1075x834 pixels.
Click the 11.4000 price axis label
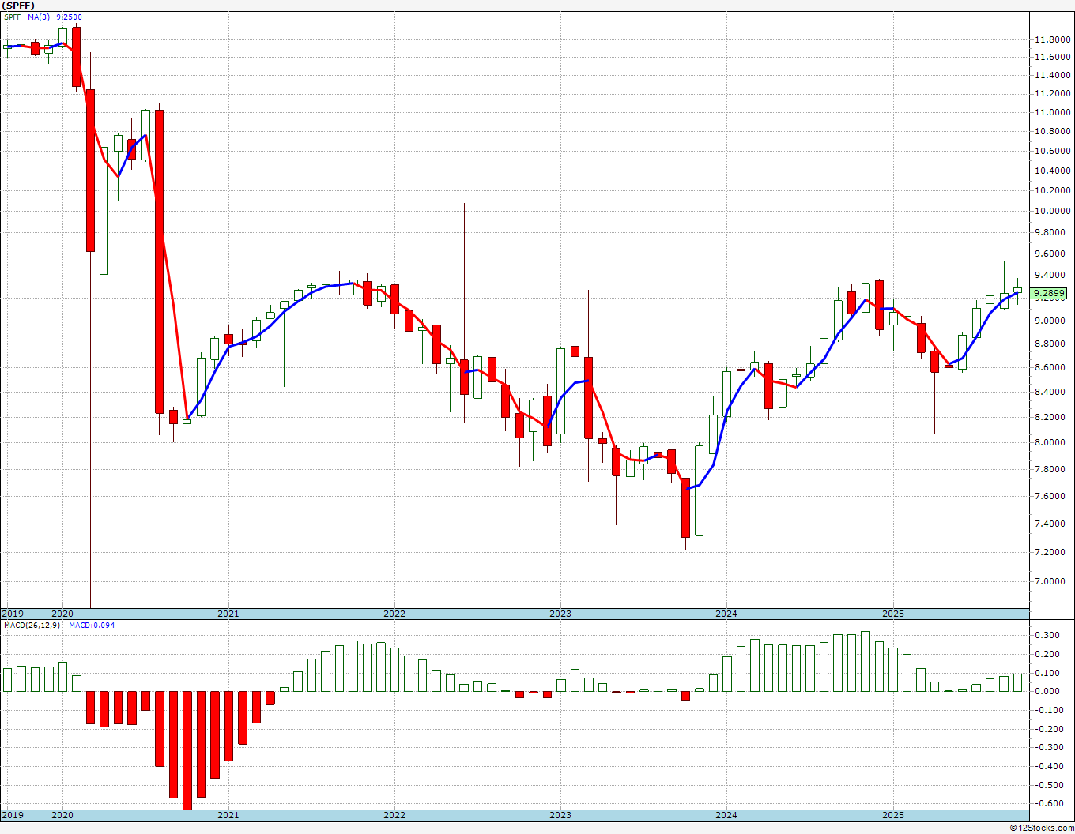pyautogui.click(x=1054, y=76)
